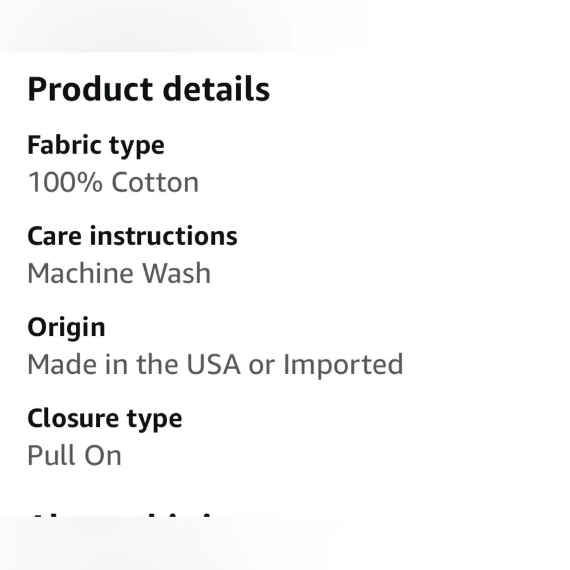The image size is (570, 570).
Task: Click the word Machine under Care instructions
Action: tap(80, 273)
